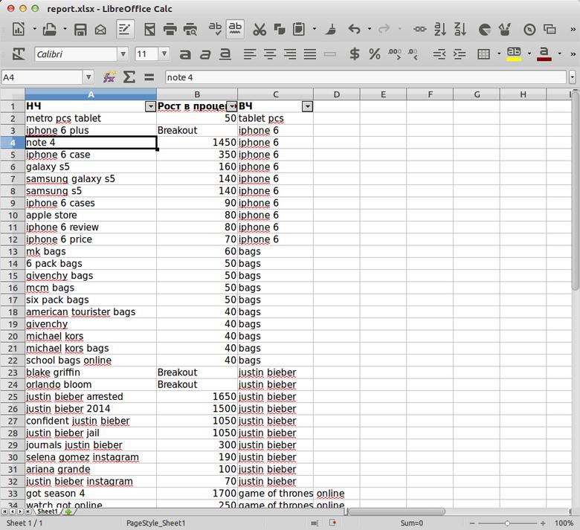Toggle Edit File mode
This screenshot has width=580, height=530.
[x=125, y=29]
